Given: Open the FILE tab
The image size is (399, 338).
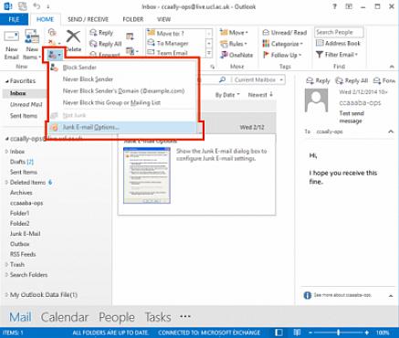Looking at the screenshot, I should click(14, 19).
